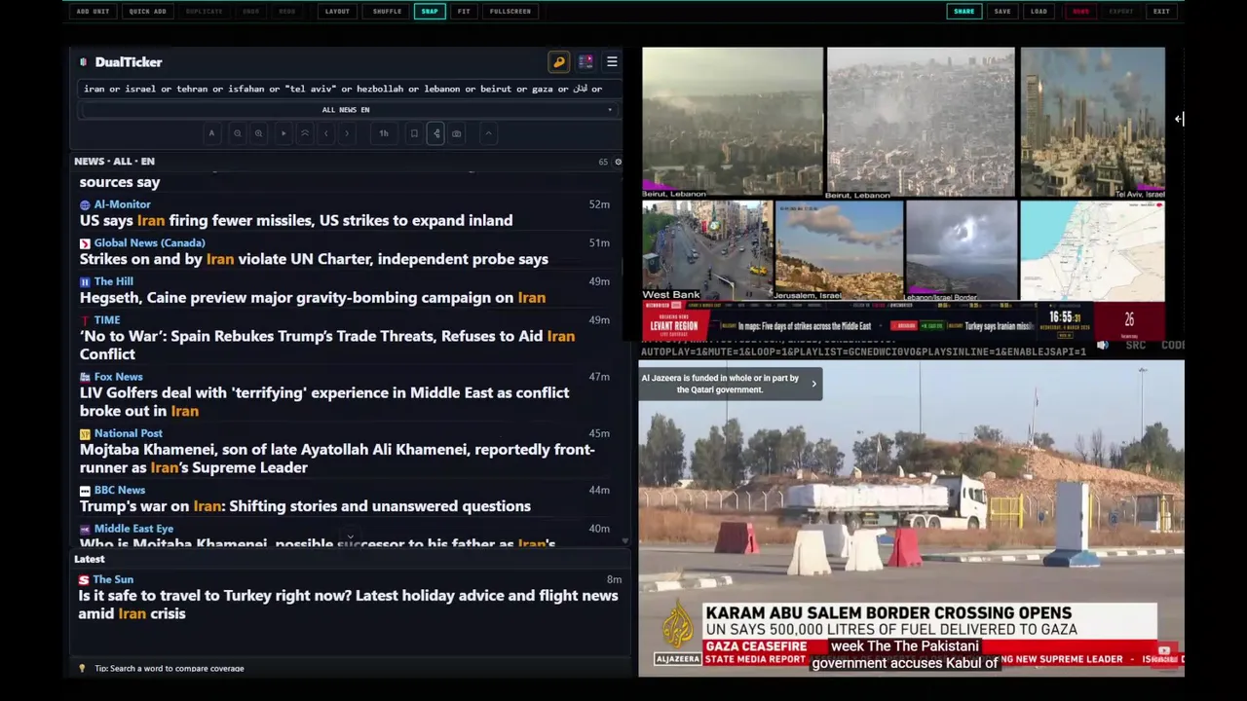This screenshot has width=1247, height=701.
Task: Click the red button next to LOAD
Action: (x=1080, y=12)
